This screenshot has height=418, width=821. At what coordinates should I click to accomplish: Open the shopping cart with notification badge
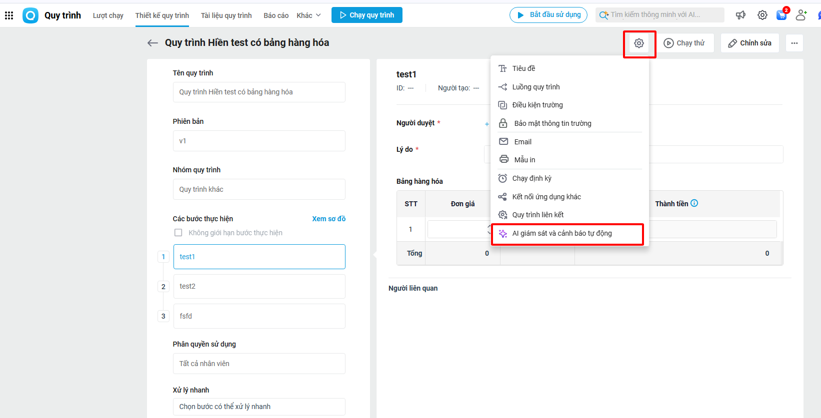click(781, 15)
